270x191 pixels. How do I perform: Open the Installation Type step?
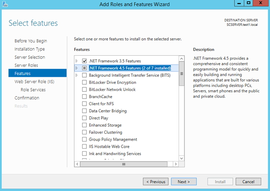[x=29, y=49]
